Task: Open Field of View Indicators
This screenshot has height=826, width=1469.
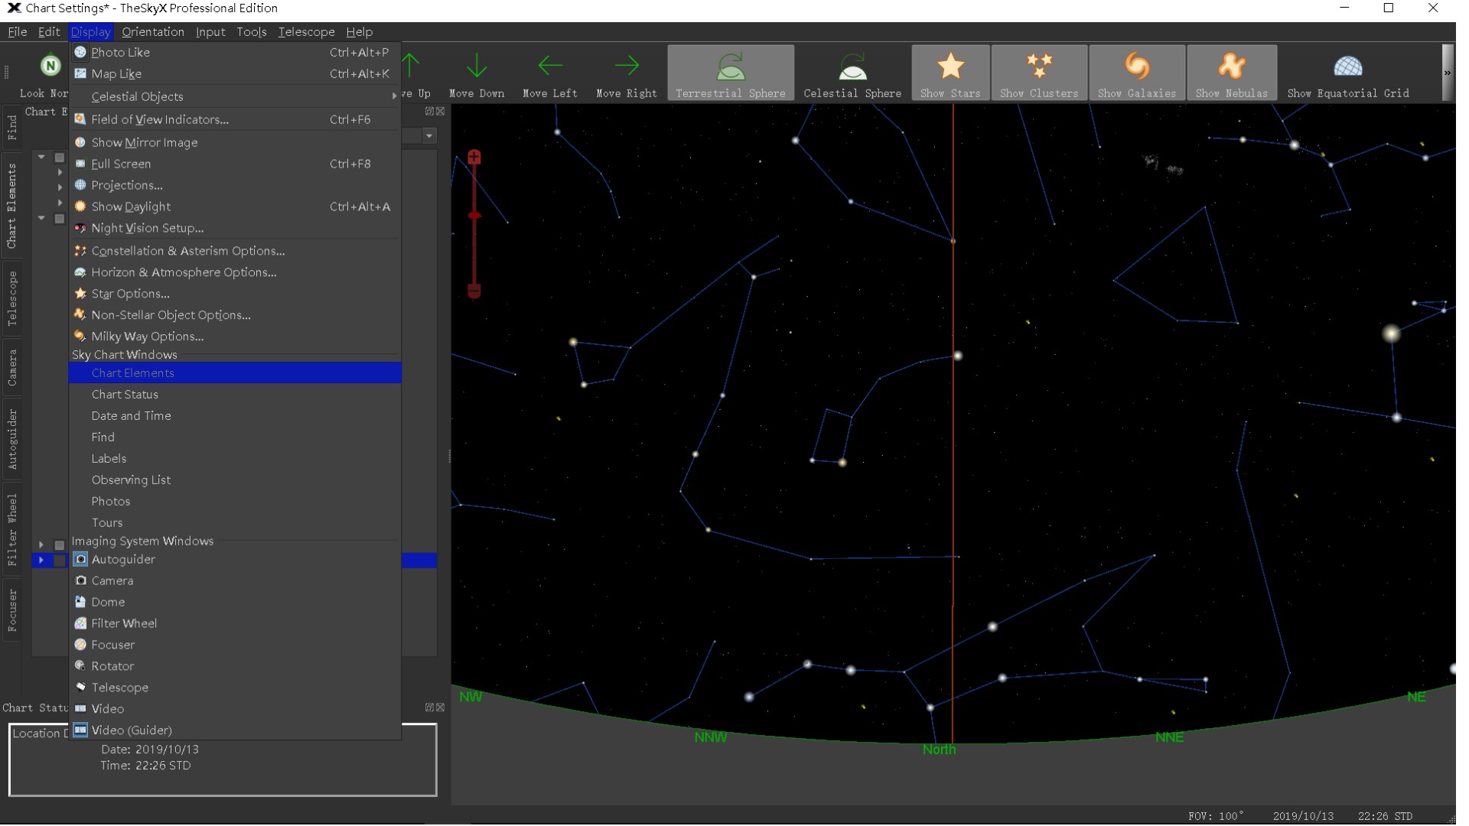Action: pos(235,119)
